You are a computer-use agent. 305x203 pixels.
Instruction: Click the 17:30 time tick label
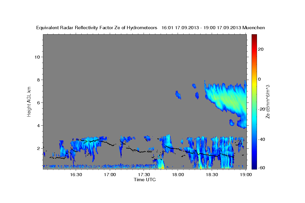tap(144, 175)
